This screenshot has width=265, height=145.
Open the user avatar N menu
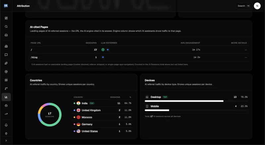point(257,6)
